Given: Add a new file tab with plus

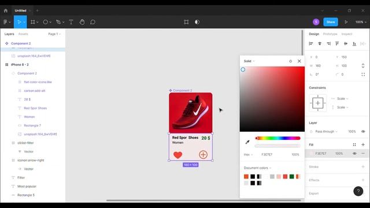Looking at the screenshot, I should tap(37, 10).
